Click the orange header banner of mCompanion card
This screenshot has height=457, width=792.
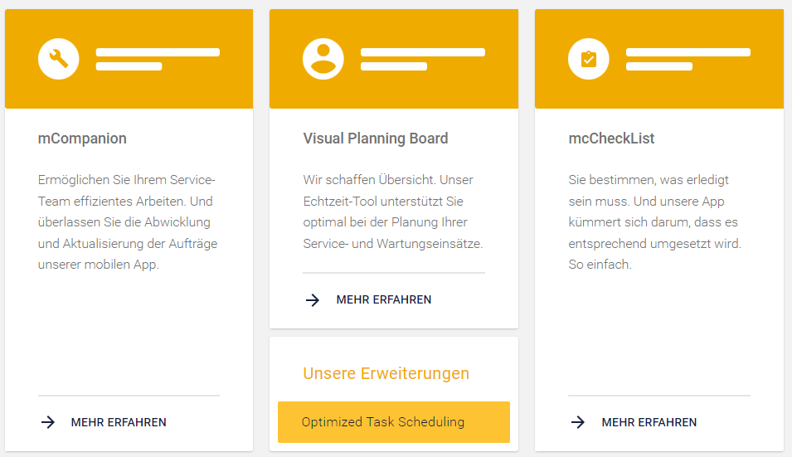[129, 59]
